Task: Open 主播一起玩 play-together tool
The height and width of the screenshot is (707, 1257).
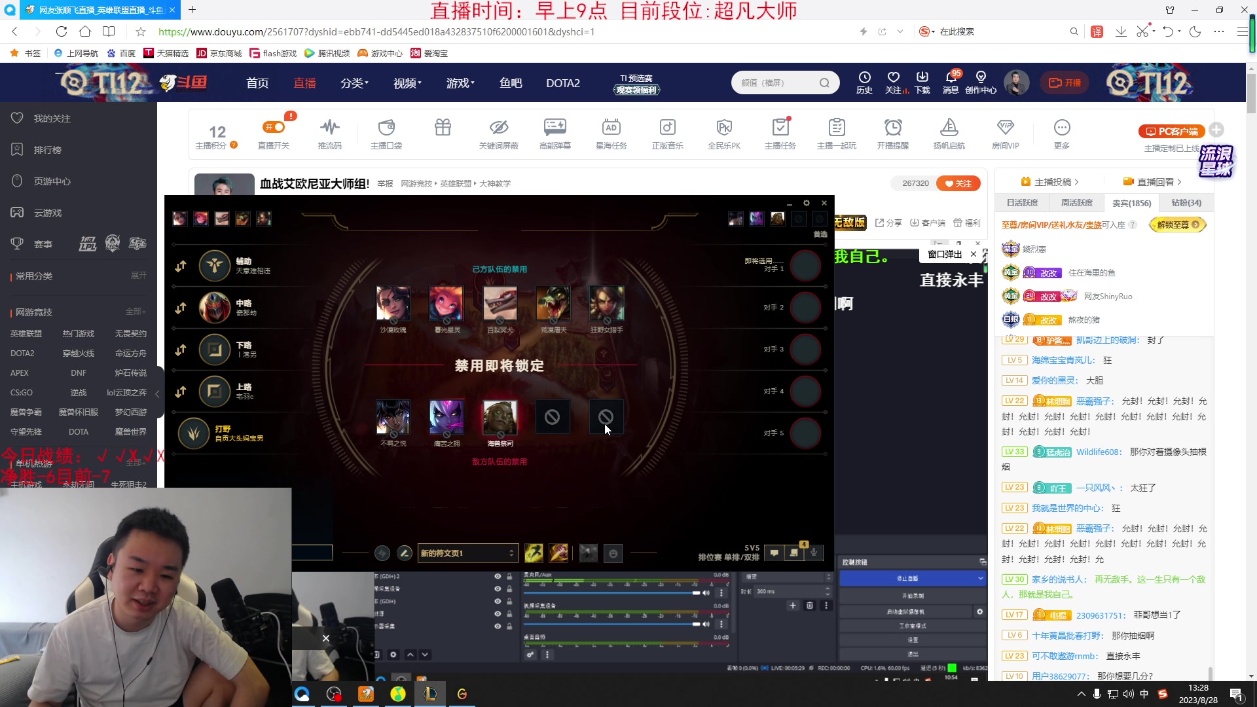Action: click(x=837, y=134)
